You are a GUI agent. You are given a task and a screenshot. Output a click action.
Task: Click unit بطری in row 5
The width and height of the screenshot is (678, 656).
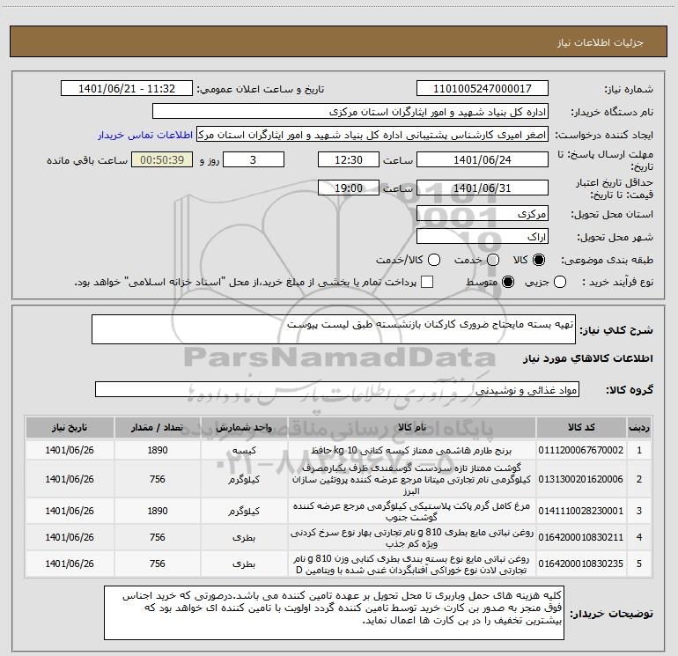point(244,564)
